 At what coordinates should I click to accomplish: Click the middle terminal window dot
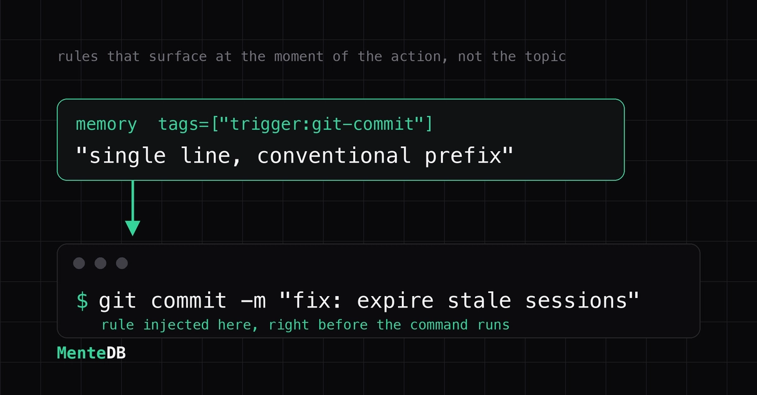(x=100, y=263)
